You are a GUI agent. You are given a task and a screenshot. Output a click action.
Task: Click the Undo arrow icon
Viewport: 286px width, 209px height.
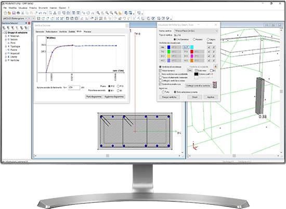point(41,13)
